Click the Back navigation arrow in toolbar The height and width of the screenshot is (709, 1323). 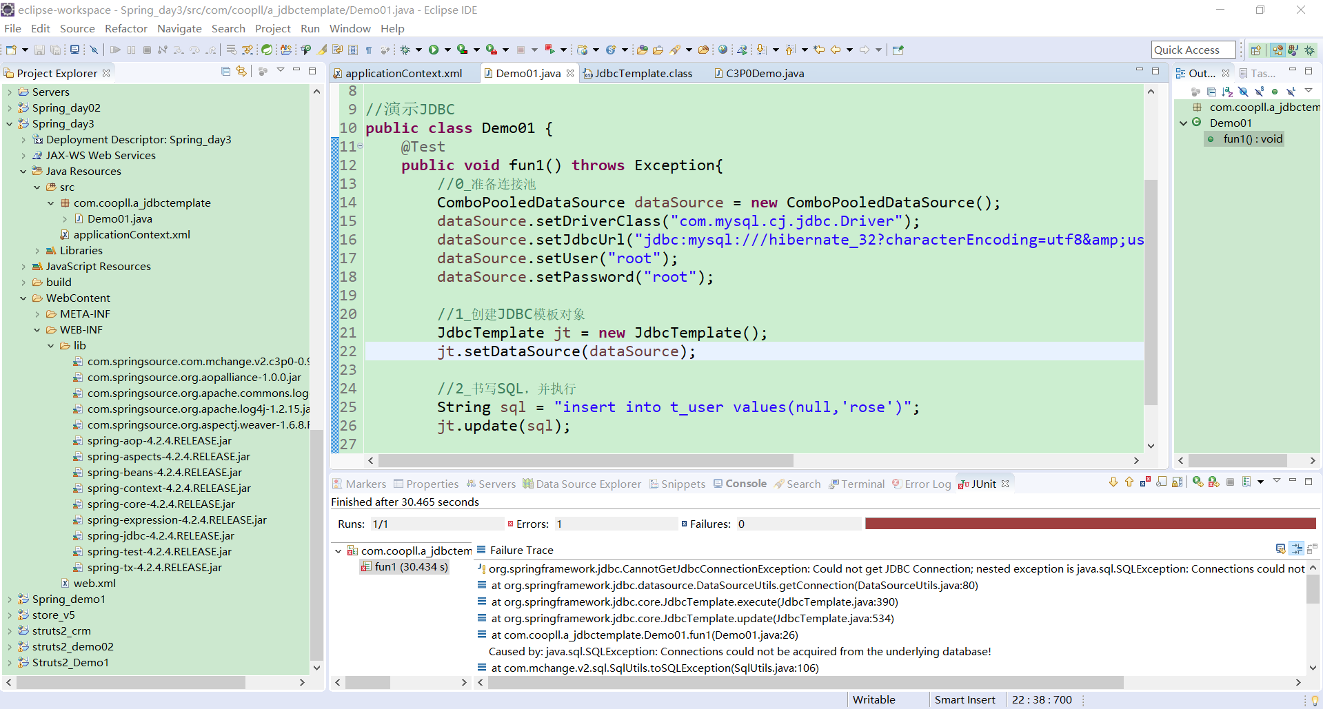[836, 50]
